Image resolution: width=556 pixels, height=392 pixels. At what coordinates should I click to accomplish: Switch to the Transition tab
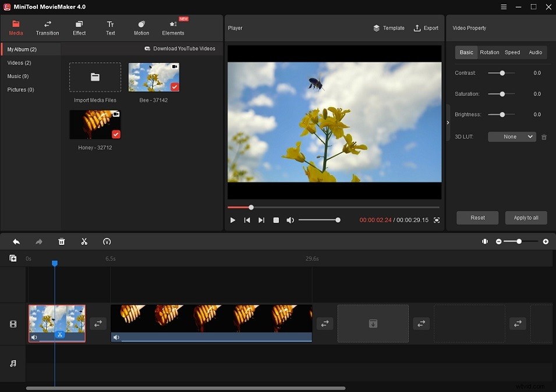[47, 27]
